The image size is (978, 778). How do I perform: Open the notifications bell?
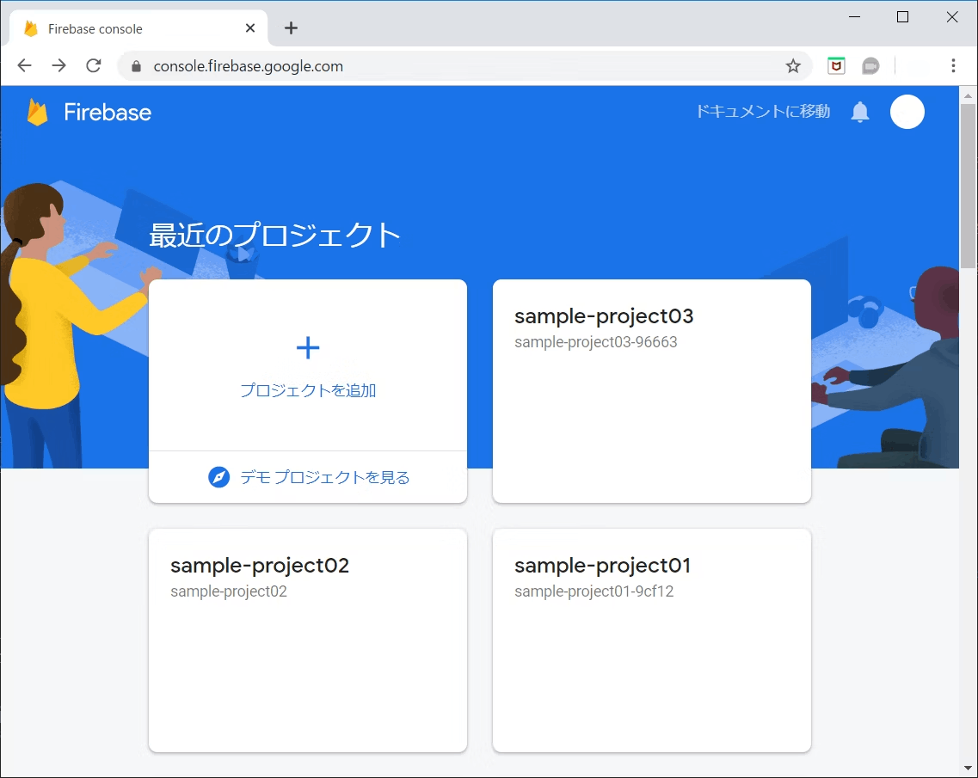click(x=860, y=112)
